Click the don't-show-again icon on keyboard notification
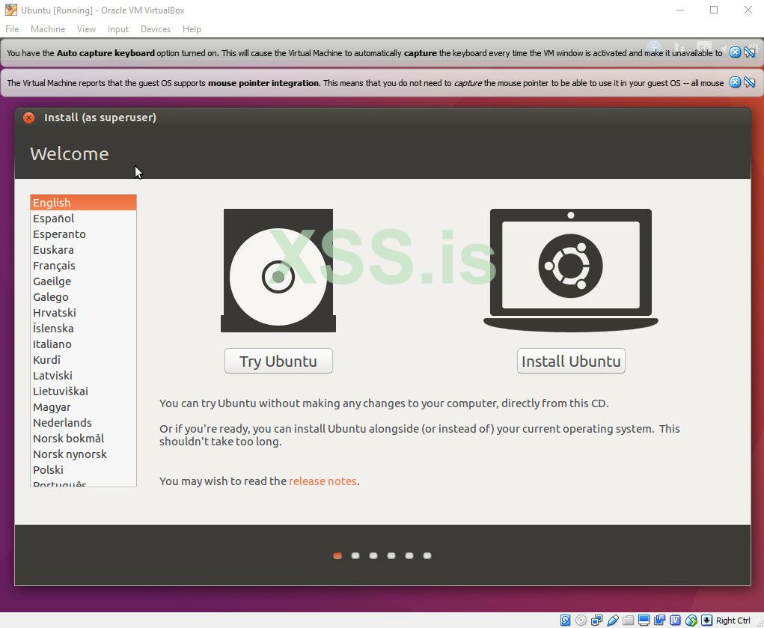 (750, 52)
